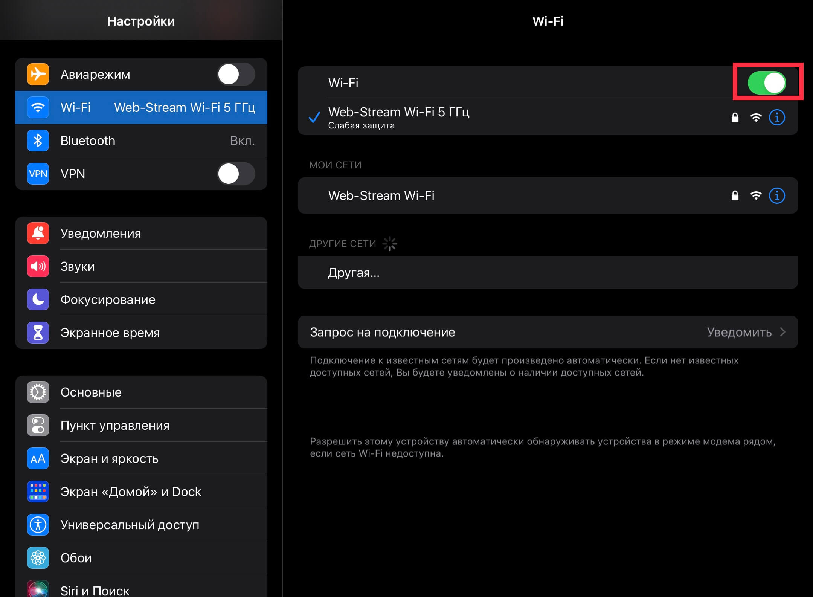
Task: Tap the chevron next to Уведомить
Action: (783, 332)
